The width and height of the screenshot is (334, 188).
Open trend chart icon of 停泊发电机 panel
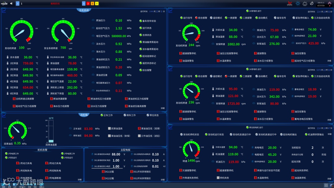pos(171,127)
